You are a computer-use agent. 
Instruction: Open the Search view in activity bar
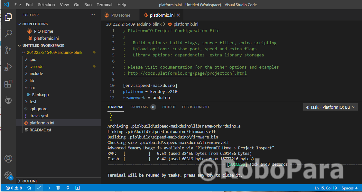pos(8,33)
